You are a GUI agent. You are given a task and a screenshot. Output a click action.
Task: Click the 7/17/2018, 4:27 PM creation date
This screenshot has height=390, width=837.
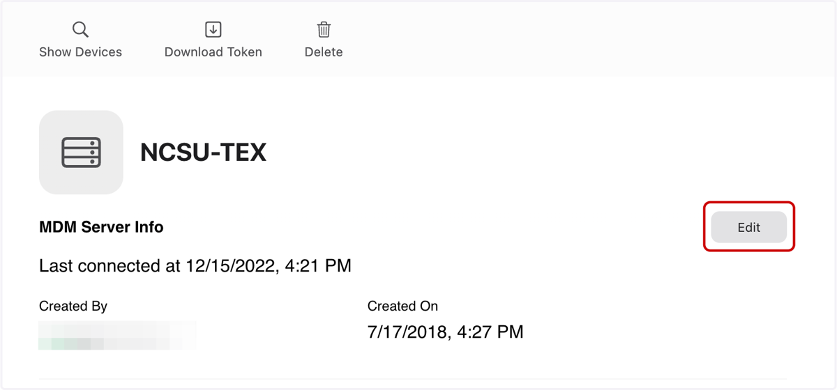445,332
